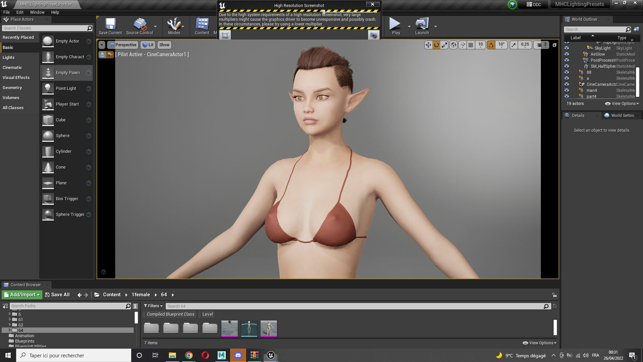Image resolution: width=643 pixels, height=362 pixels.
Task: Click the Content Browser assets scrollbar
Action: [555, 327]
